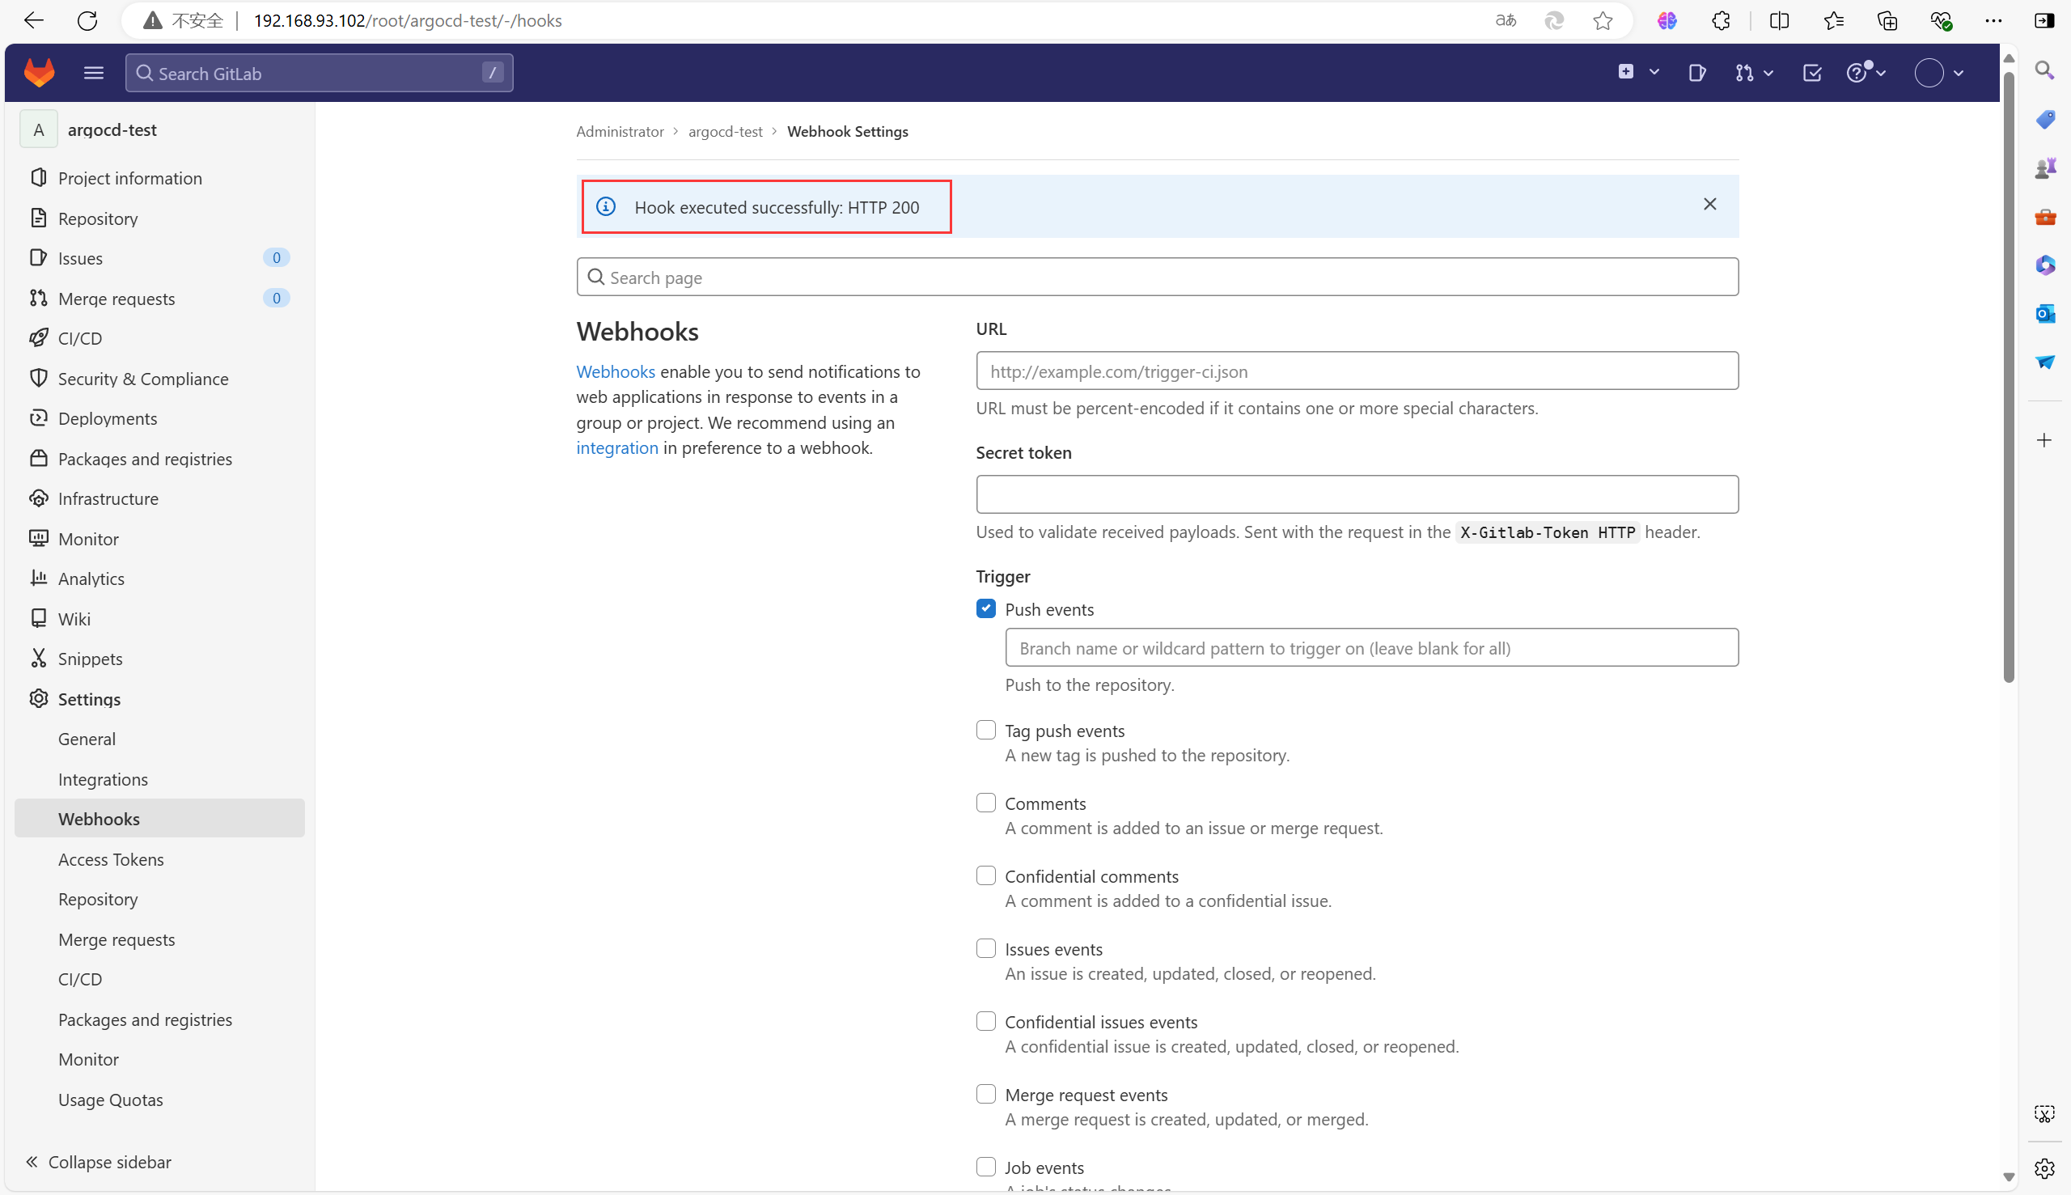2071x1195 pixels.
Task: Add page to favorites star icon
Action: click(x=1603, y=20)
